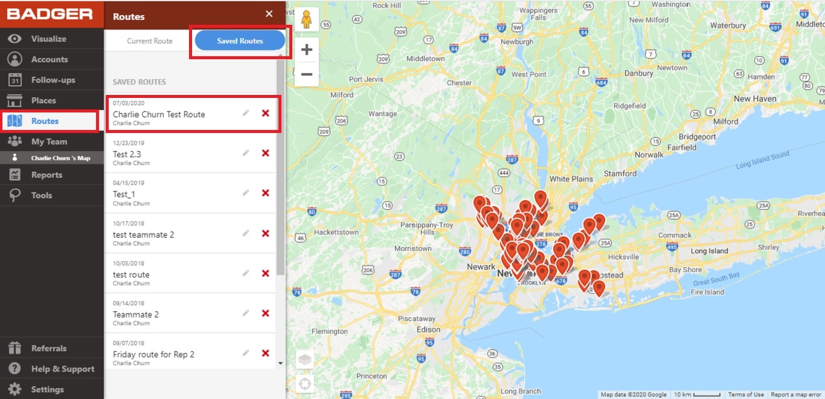Image resolution: width=825 pixels, height=399 pixels.
Task: Switch to the Saved Routes tab
Action: (x=239, y=40)
